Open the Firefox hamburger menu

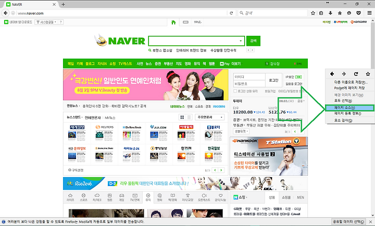(369, 13)
